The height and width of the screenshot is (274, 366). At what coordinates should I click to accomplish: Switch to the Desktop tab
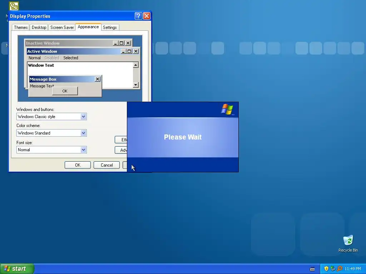pos(39,27)
